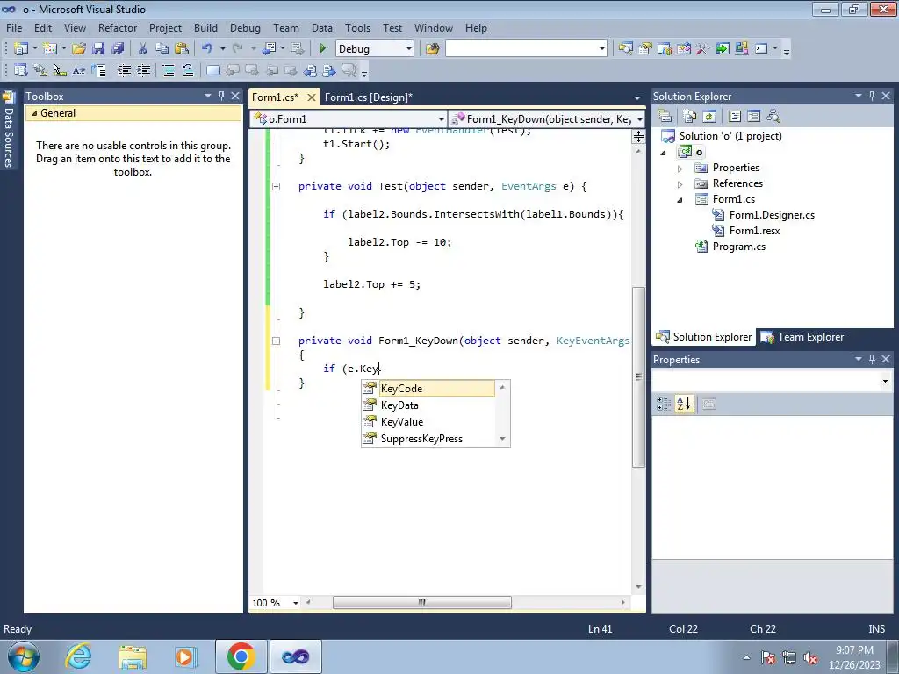Select Program.cs in Solution Explorer
Viewport: 899px width, 674px height.
(x=738, y=247)
